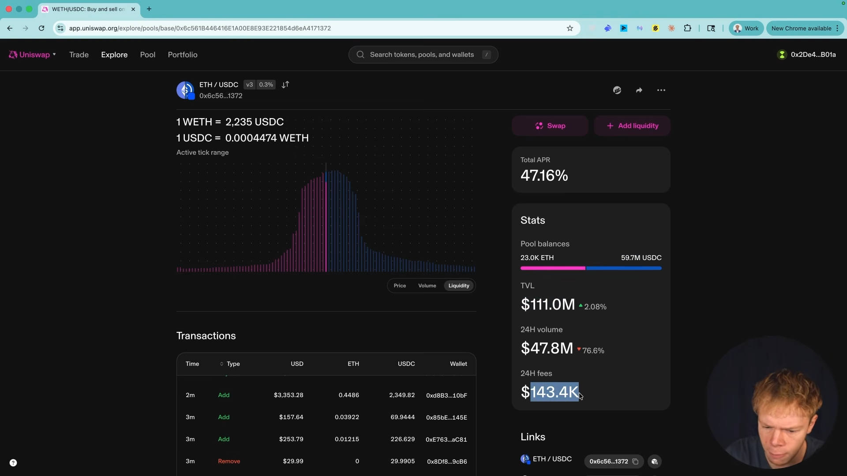Switch chart to Price view
Screen dimensions: 847x476
[x=400, y=286]
